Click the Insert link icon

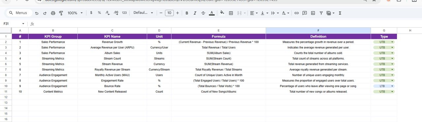(x=296, y=13)
